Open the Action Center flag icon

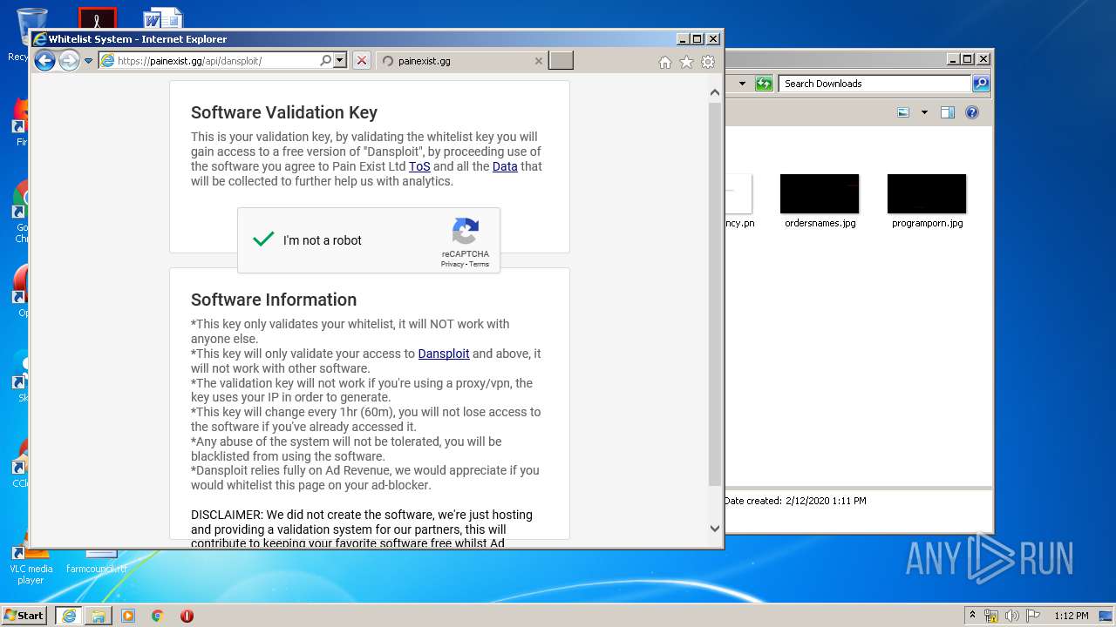tap(1032, 616)
